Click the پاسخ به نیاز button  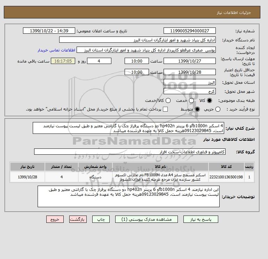(x=201, y=219)
